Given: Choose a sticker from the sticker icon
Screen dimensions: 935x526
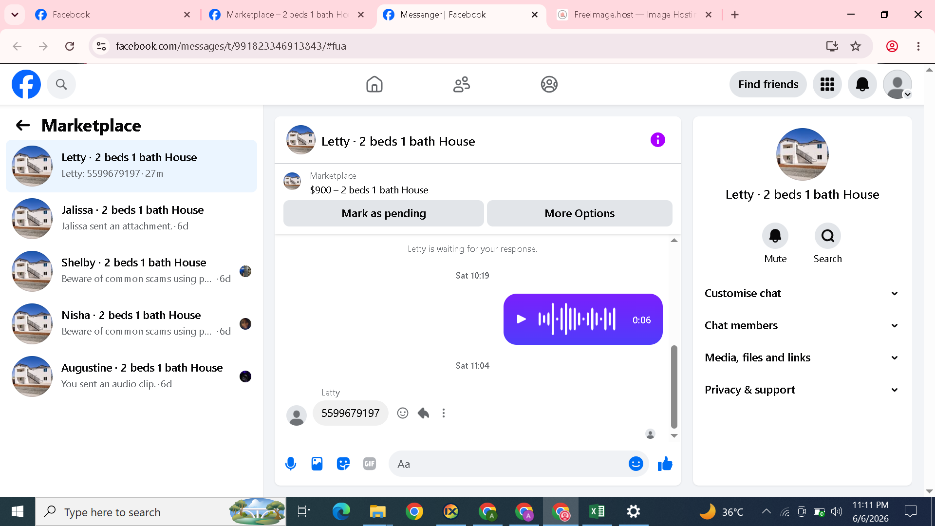Looking at the screenshot, I should pos(343,464).
